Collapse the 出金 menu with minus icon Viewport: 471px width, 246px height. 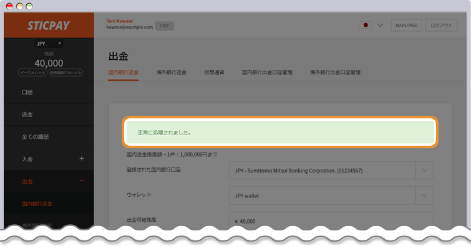click(81, 181)
